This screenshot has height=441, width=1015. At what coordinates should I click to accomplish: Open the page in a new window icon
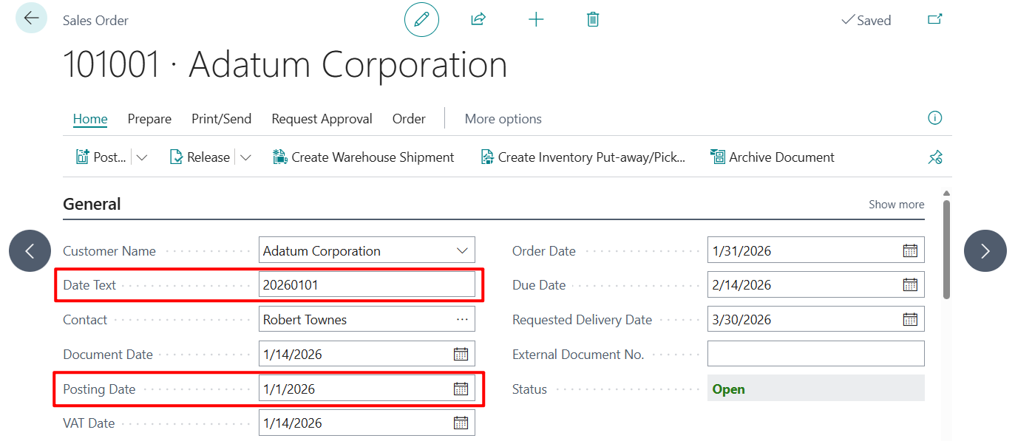(934, 19)
